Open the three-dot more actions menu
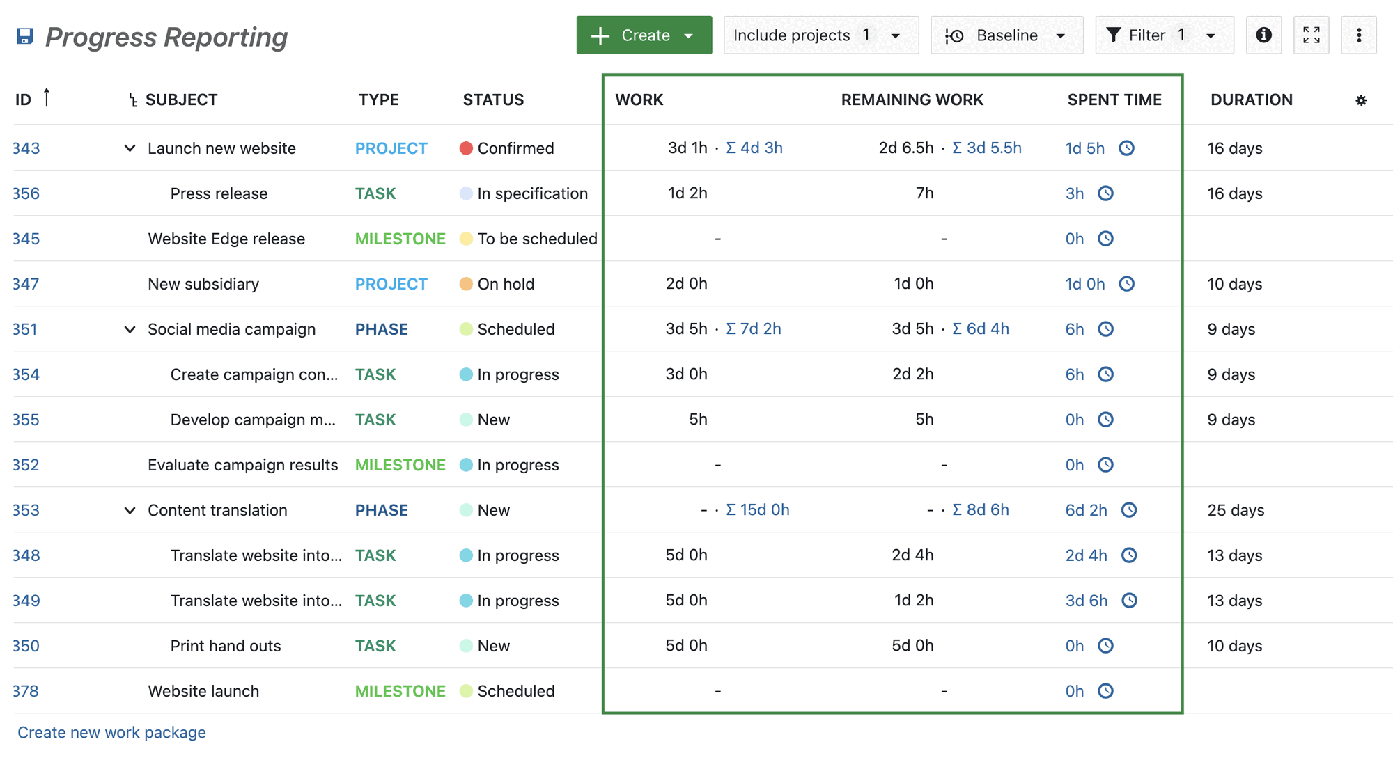The width and height of the screenshot is (1393, 760). pyautogui.click(x=1358, y=35)
